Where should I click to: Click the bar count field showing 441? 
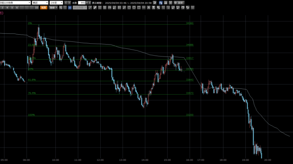[81, 3]
